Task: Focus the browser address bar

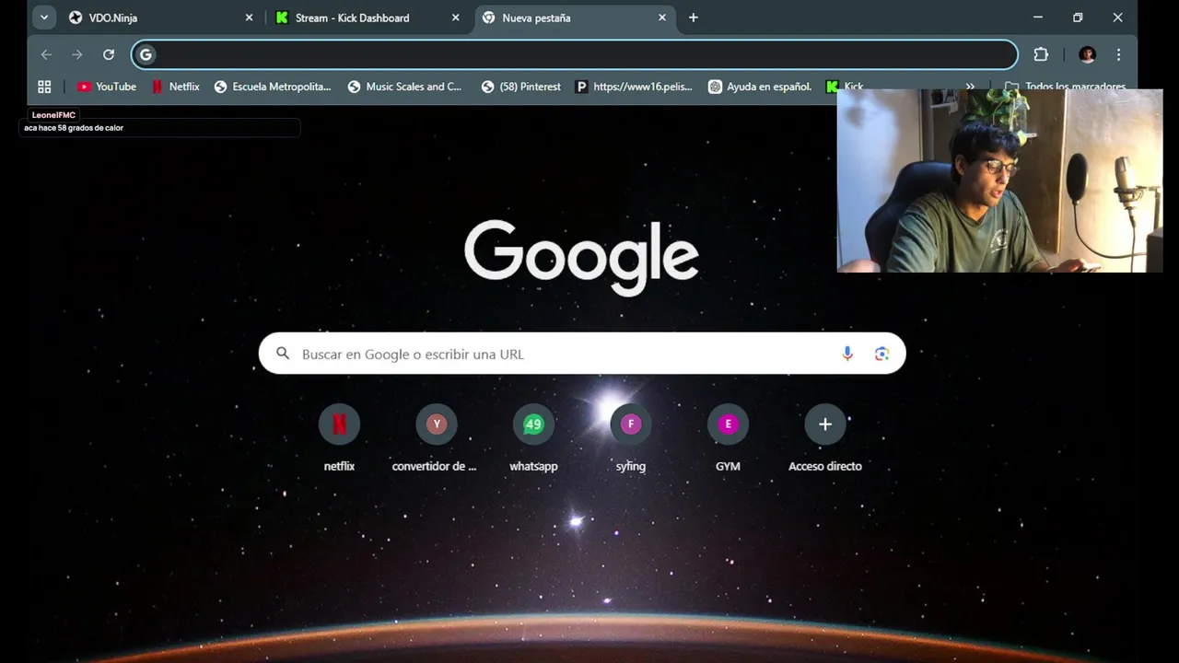Action: [575, 54]
